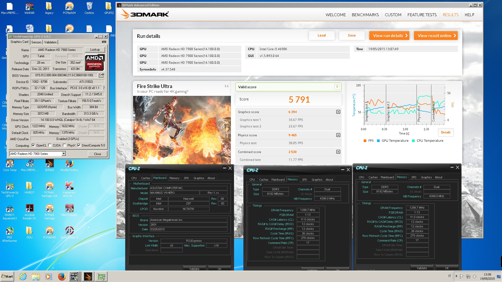Switch to Sensors tab in GPU-Z

point(36,42)
